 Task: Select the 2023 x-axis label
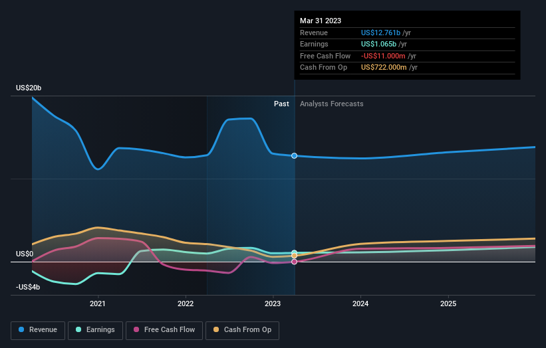[273, 304]
